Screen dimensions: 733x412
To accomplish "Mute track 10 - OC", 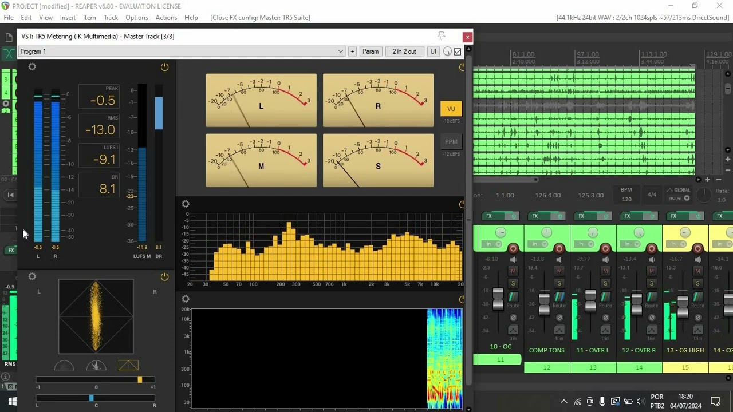I will [x=513, y=271].
